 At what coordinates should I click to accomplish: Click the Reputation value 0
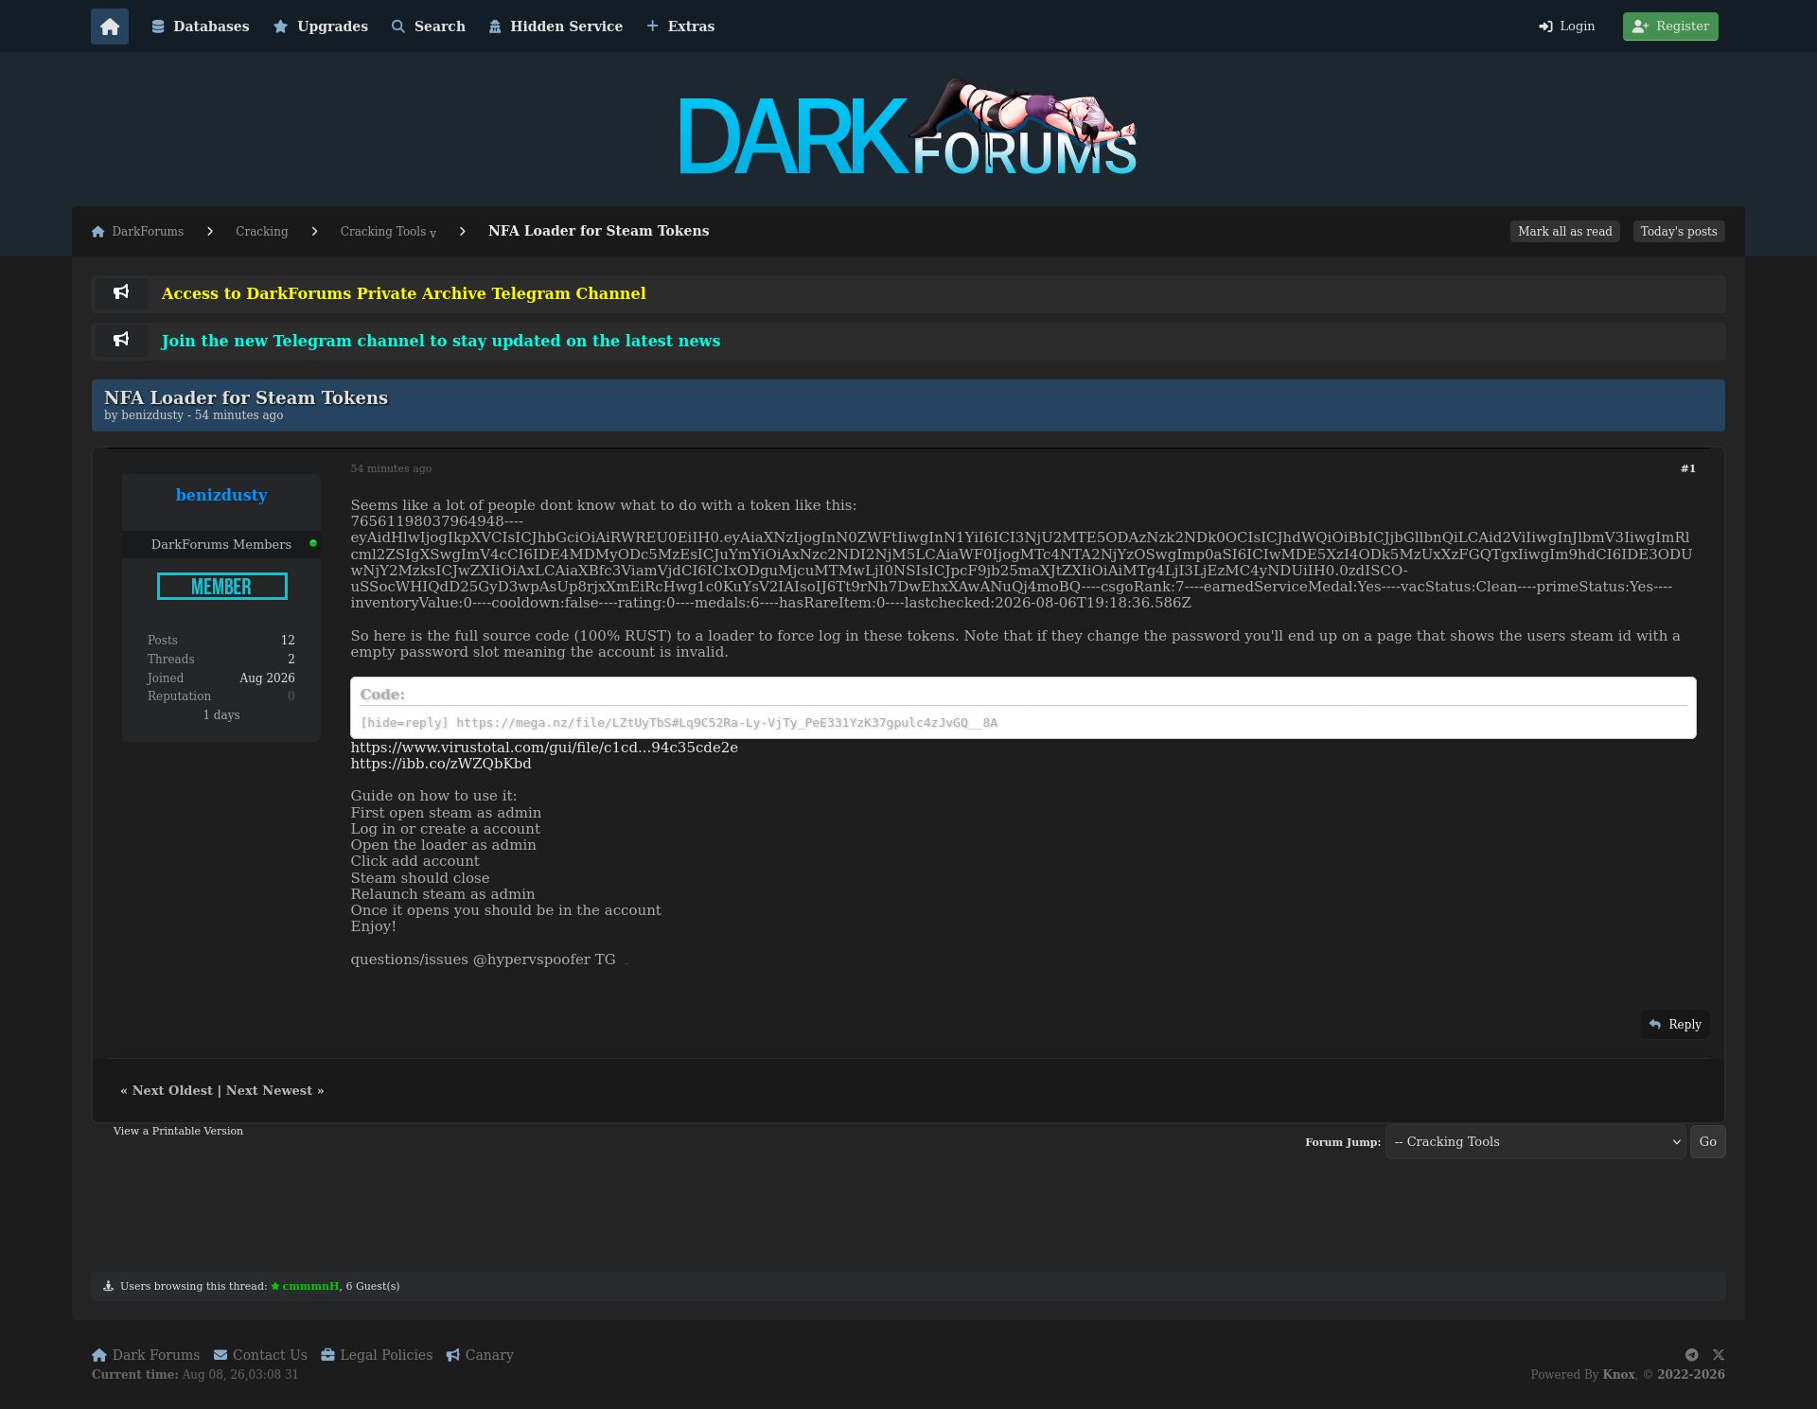[x=291, y=696]
